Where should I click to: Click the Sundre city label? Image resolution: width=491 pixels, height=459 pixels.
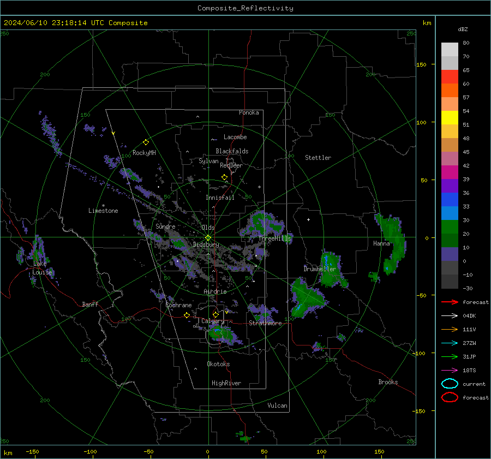click(165, 226)
